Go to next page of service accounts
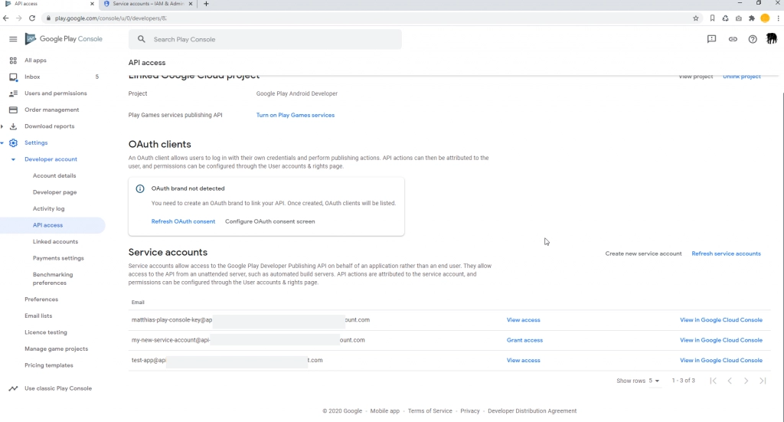 (746, 381)
